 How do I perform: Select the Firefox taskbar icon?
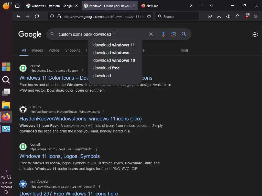6,117
